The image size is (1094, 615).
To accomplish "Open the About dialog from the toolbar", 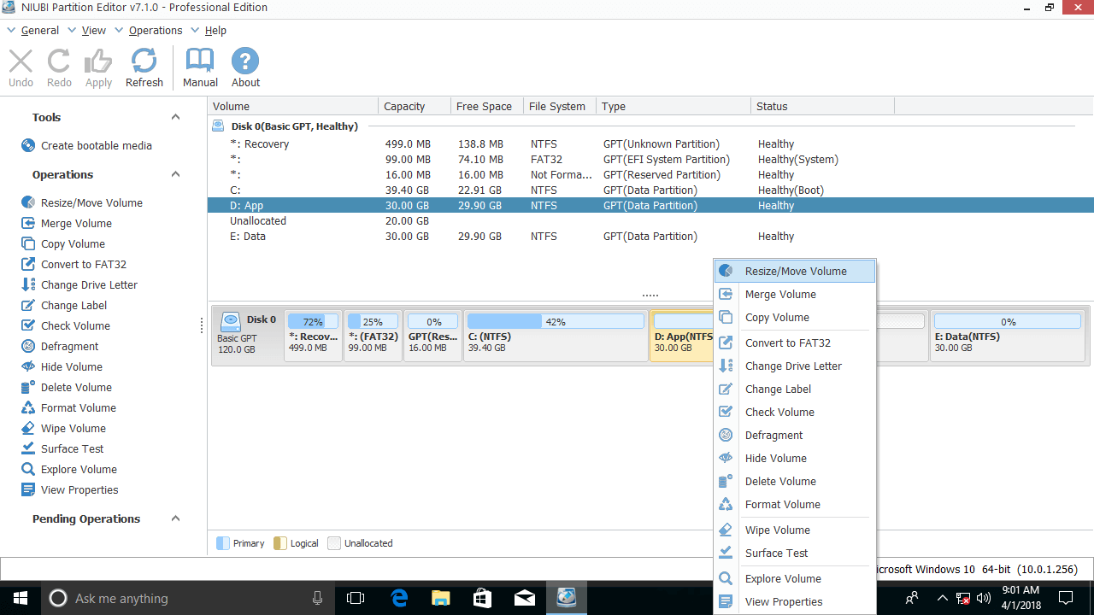I will pos(245,67).
